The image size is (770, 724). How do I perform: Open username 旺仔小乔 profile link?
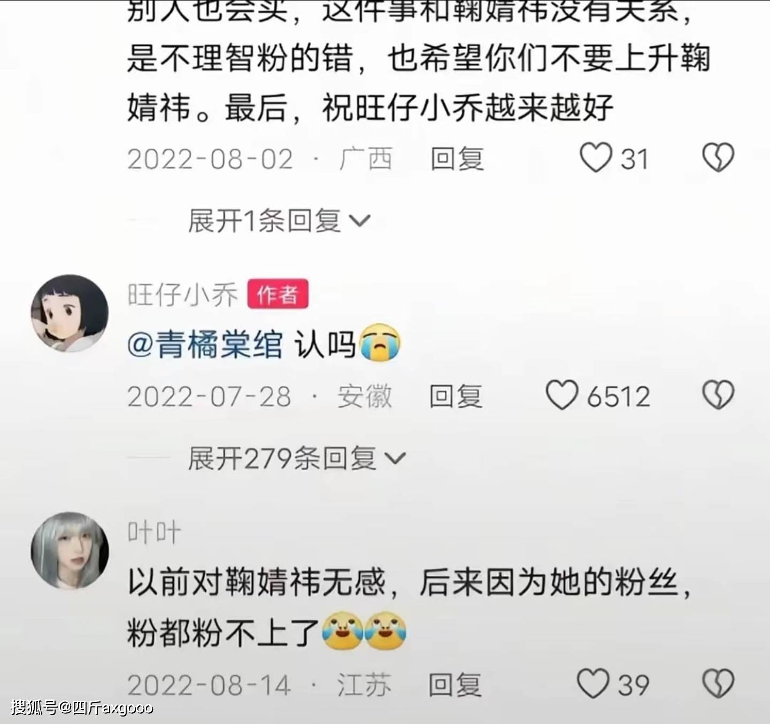182,294
